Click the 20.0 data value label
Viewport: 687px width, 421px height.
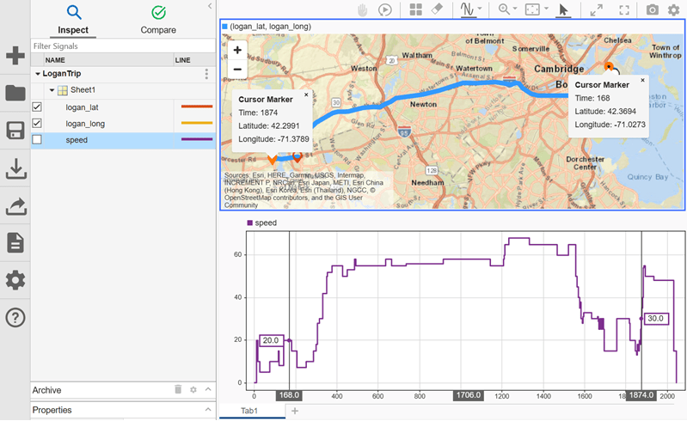point(271,340)
